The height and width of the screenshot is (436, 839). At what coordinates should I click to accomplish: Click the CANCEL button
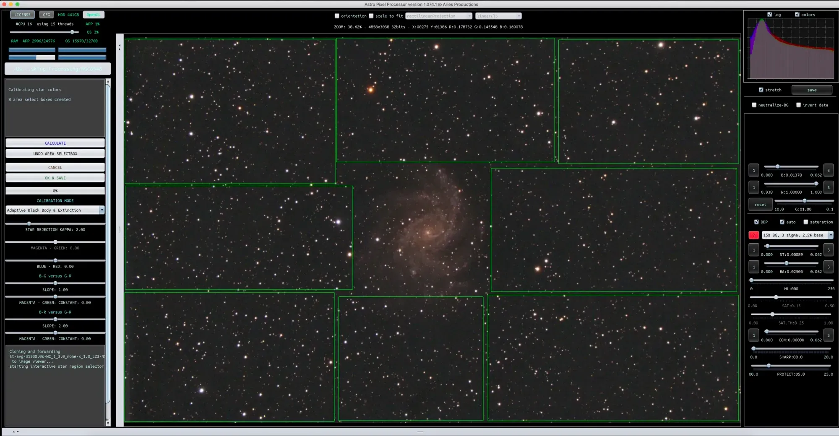[55, 167]
